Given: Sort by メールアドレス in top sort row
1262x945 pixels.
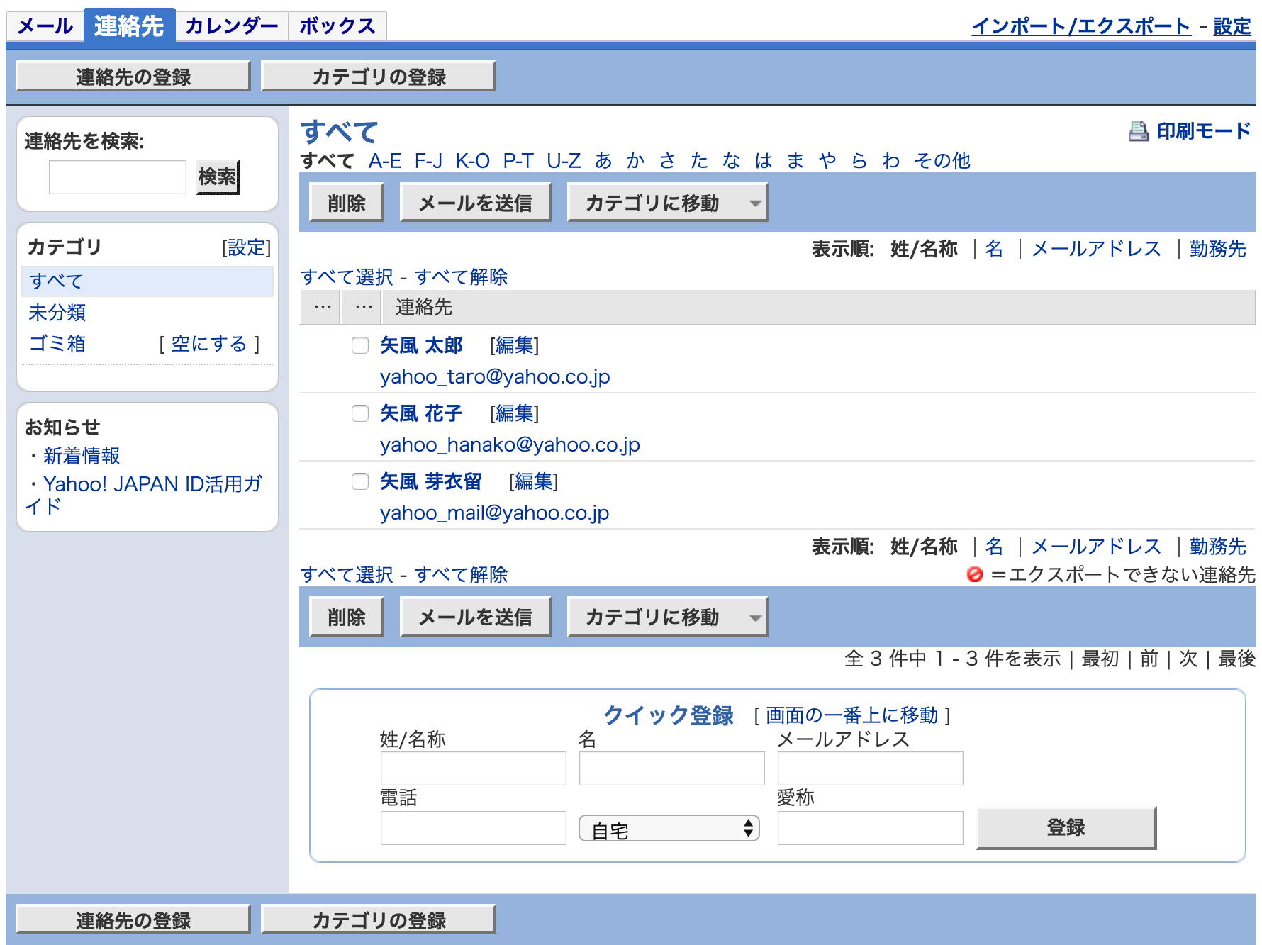Looking at the screenshot, I should (x=1096, y=249).
